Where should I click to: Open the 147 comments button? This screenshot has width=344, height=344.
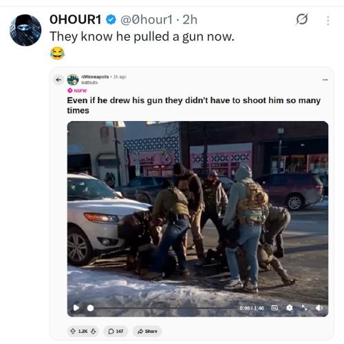[116, 331]
